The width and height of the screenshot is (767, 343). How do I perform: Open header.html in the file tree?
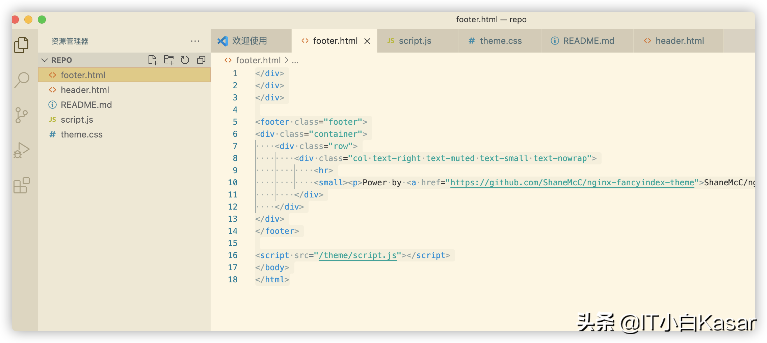[x=124, y=90]
